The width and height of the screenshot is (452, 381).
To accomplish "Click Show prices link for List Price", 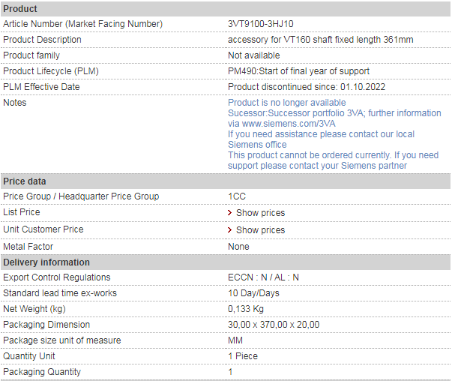I will (x=260, y=213).
